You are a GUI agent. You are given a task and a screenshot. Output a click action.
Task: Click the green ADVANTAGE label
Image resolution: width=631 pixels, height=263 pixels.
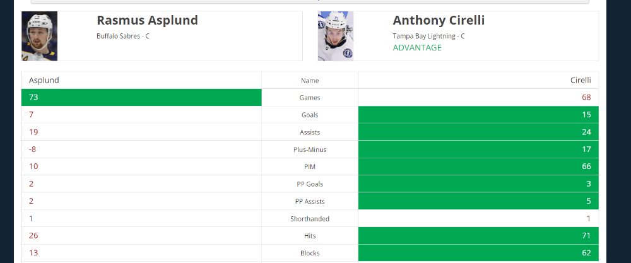[417, 47]
